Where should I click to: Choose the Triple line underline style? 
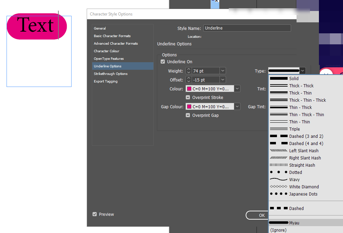(294, 129)
